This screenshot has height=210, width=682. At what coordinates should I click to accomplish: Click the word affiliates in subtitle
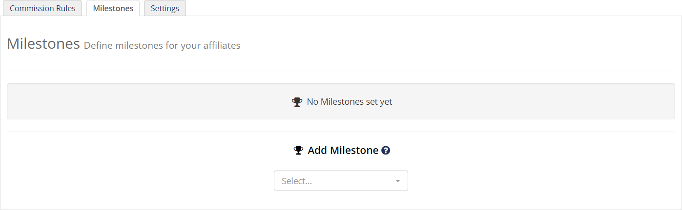(222, 46)
